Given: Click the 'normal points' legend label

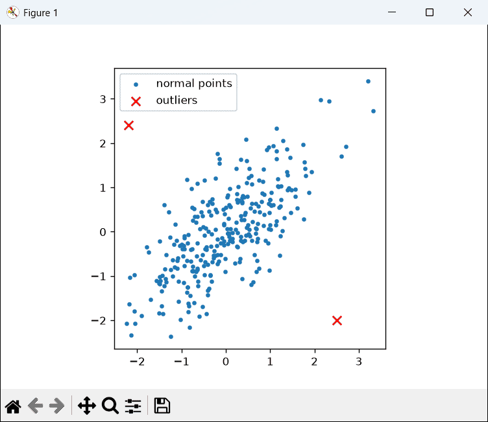Looking at the screenshot, I should coord(194,84).
